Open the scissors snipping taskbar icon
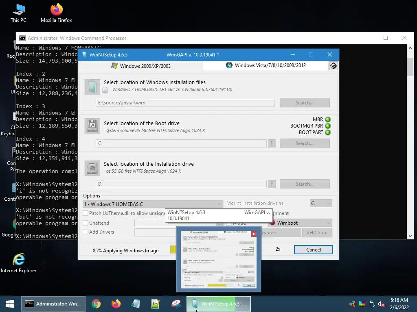This screenshot has height=312, width=417. pos(176,304)
